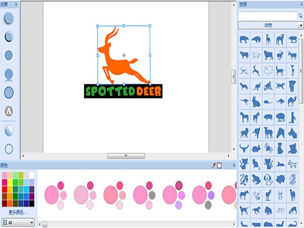Insert the wolf head silhouette
Image resolution: width=304 pixels, height=228 pixels.
292,133
